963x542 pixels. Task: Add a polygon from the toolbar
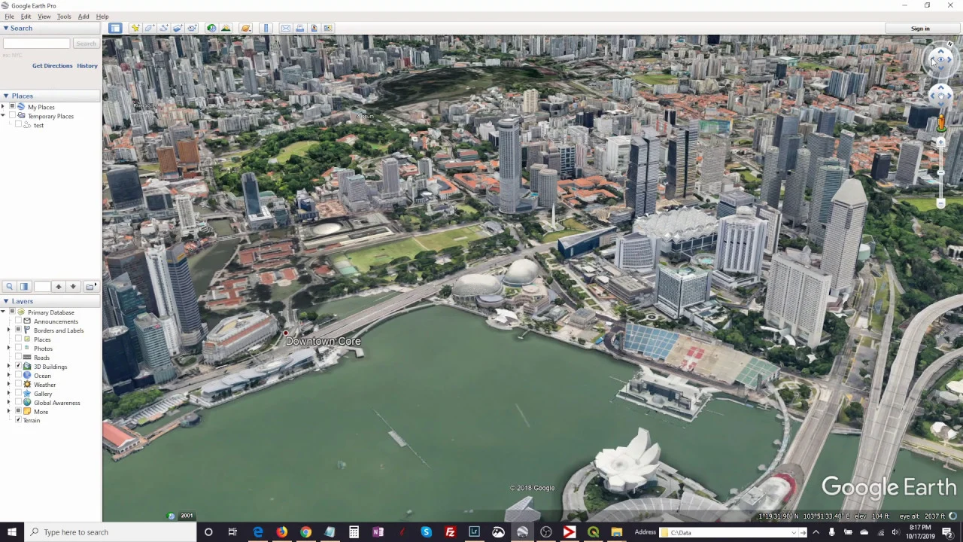coord(149,29)
